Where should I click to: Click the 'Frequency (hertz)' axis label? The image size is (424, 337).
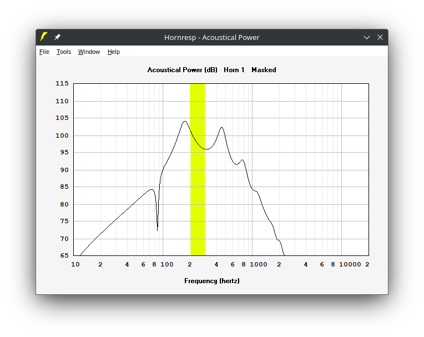click(x=212, y=281)
